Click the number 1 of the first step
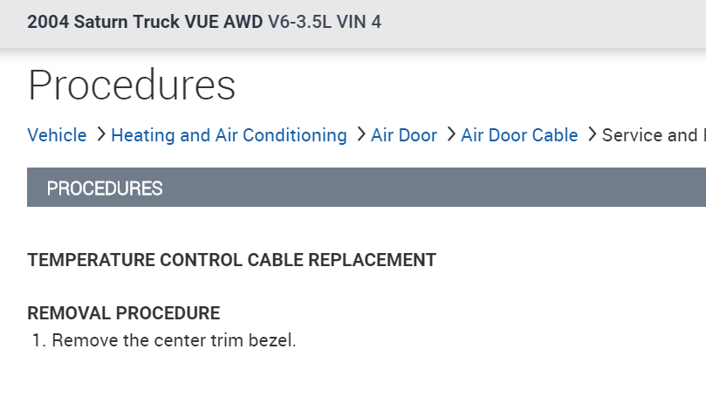Image resolution: width=706 pixels, height=397 pixels. pos(38,340)
